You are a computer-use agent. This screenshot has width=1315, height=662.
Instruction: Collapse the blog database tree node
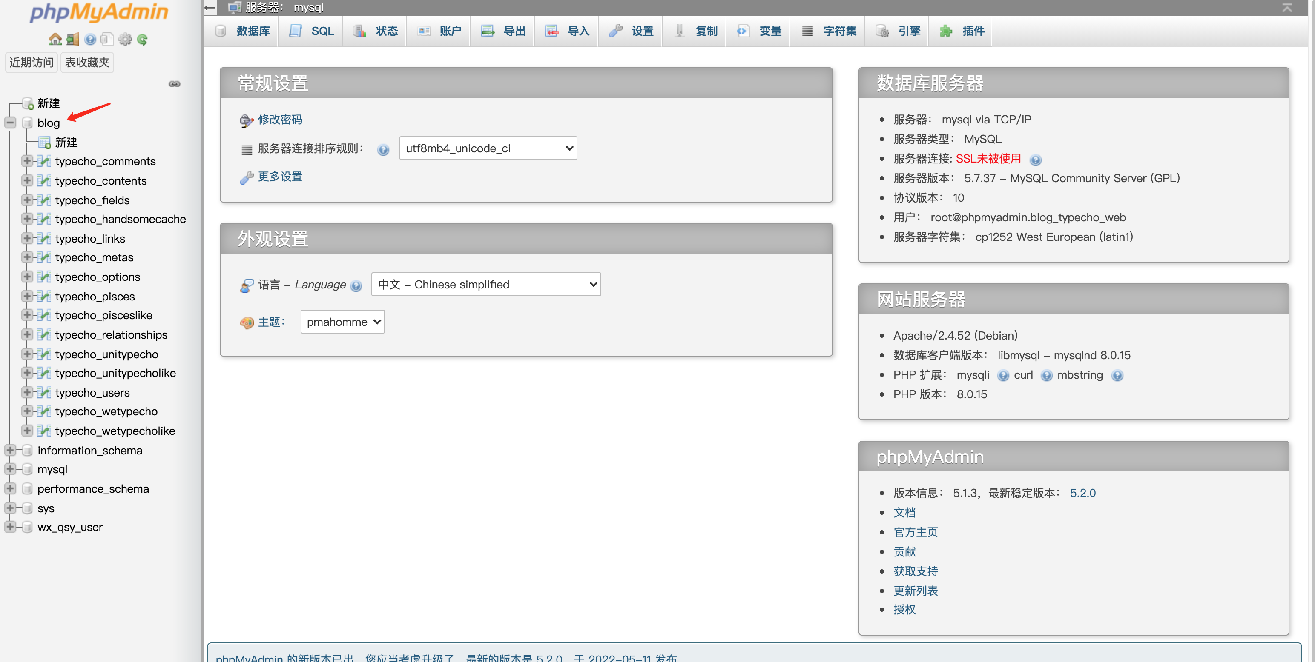[10, 123]
